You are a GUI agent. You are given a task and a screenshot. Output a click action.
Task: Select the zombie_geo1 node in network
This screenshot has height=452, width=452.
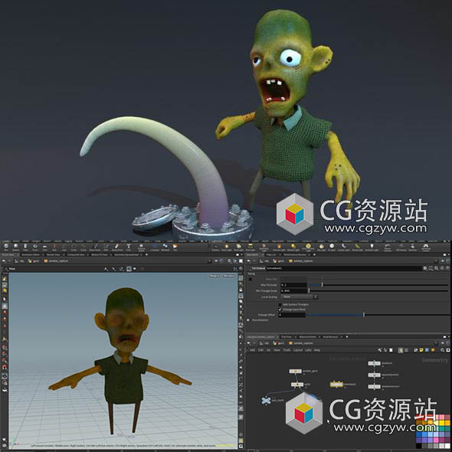[x=296, y=371]
